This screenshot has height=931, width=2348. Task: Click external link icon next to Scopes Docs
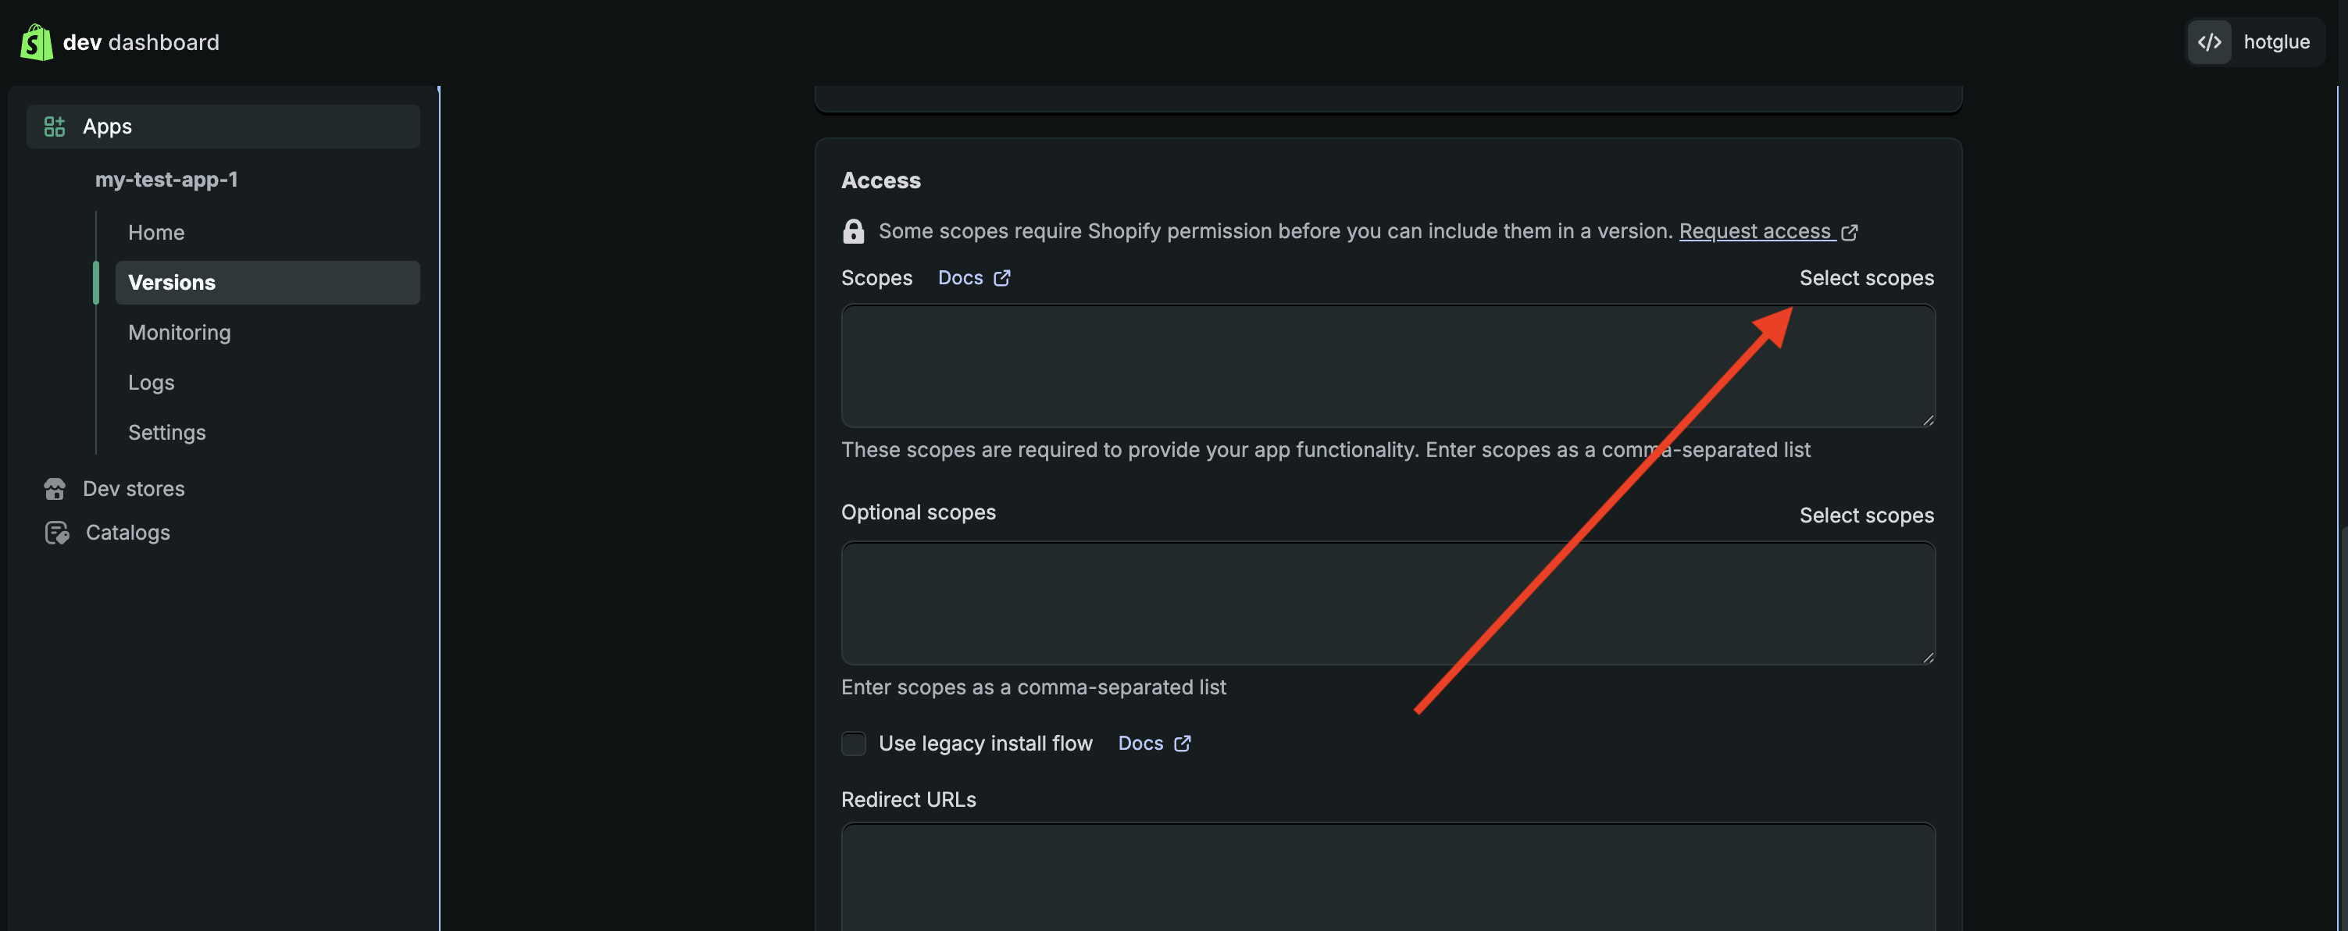[1001, 278]
